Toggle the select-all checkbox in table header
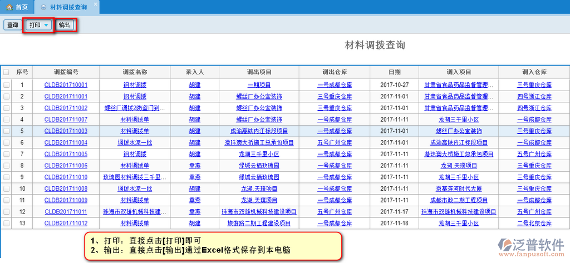This screenshot has width=570, height=263. pyautogui.click(x=6, y=72)
